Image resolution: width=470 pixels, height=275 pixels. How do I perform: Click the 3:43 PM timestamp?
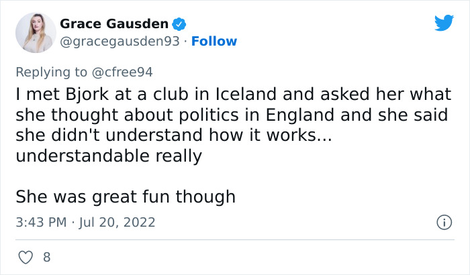pos(40,221)
